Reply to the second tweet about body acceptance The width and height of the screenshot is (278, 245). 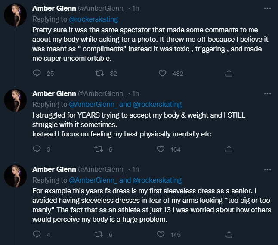pos(37,149)
